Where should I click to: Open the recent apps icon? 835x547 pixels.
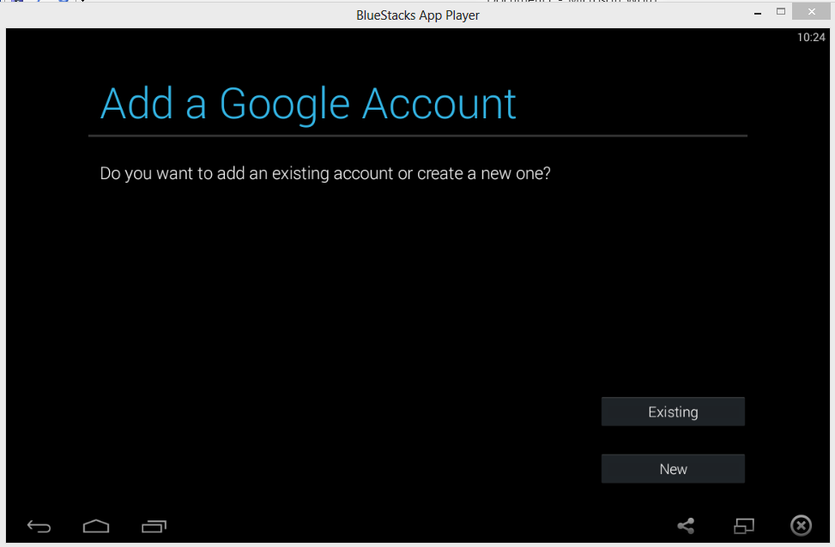click(x=154, y=526)
